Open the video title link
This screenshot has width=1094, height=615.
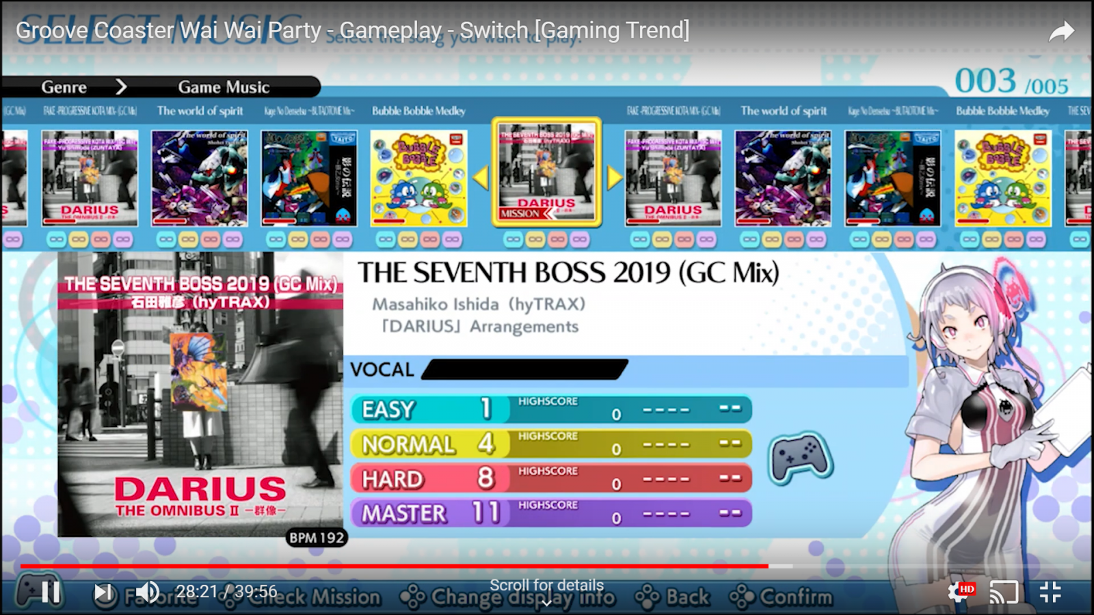[x=352, y=30]
